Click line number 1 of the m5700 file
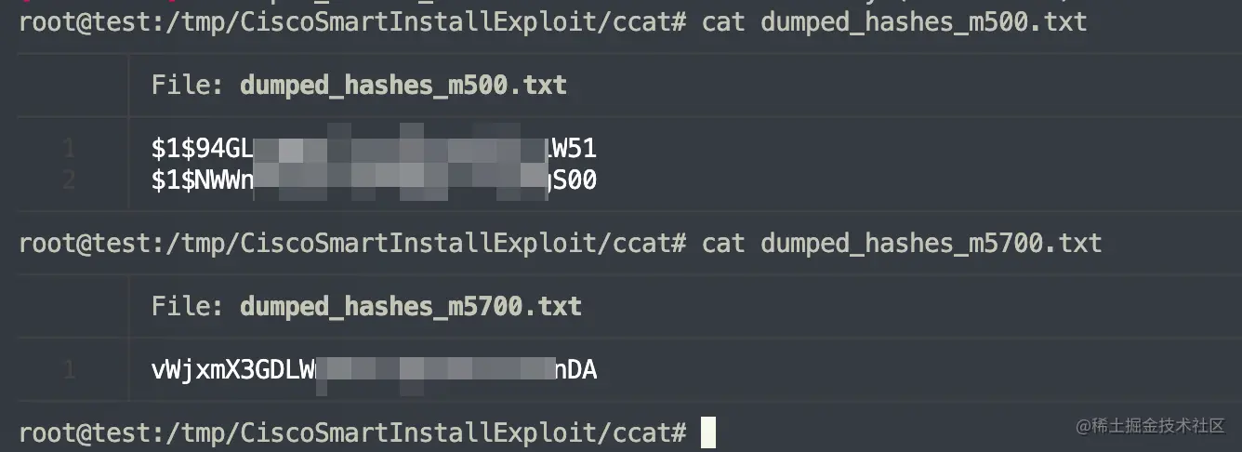This screenshot has height=452, width=1242. 68,370
